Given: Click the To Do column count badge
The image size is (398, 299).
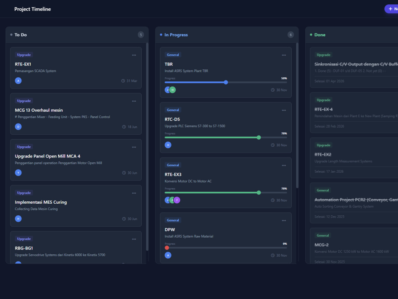Looking at the screenshot, I should 141,35.
